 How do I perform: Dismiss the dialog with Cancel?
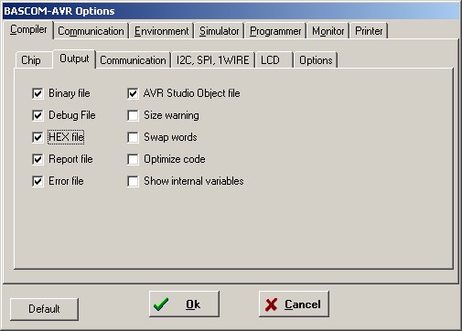point(294,304)
